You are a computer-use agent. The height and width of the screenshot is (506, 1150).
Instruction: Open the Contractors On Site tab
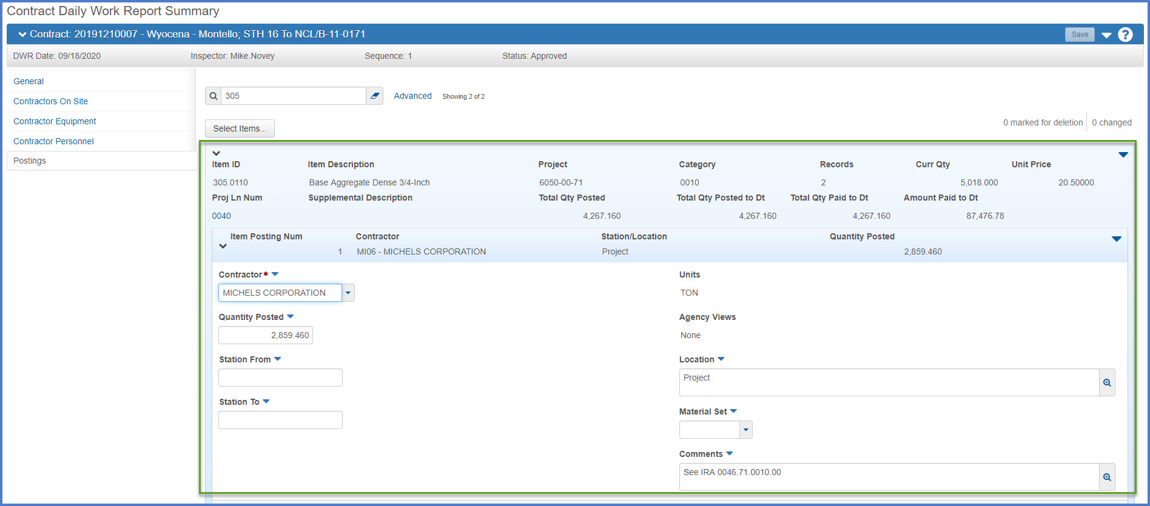coord(51,101)
